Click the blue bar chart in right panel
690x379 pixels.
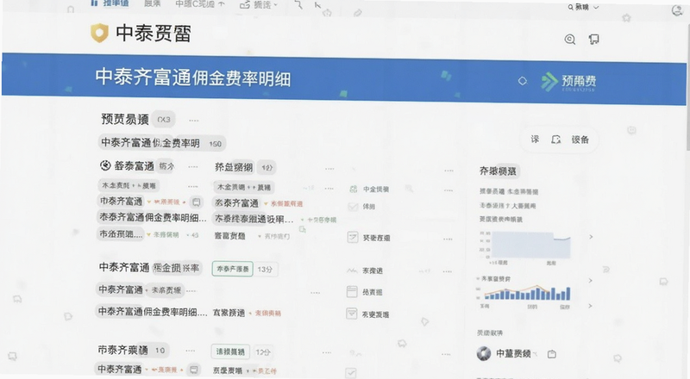point(527,293)
